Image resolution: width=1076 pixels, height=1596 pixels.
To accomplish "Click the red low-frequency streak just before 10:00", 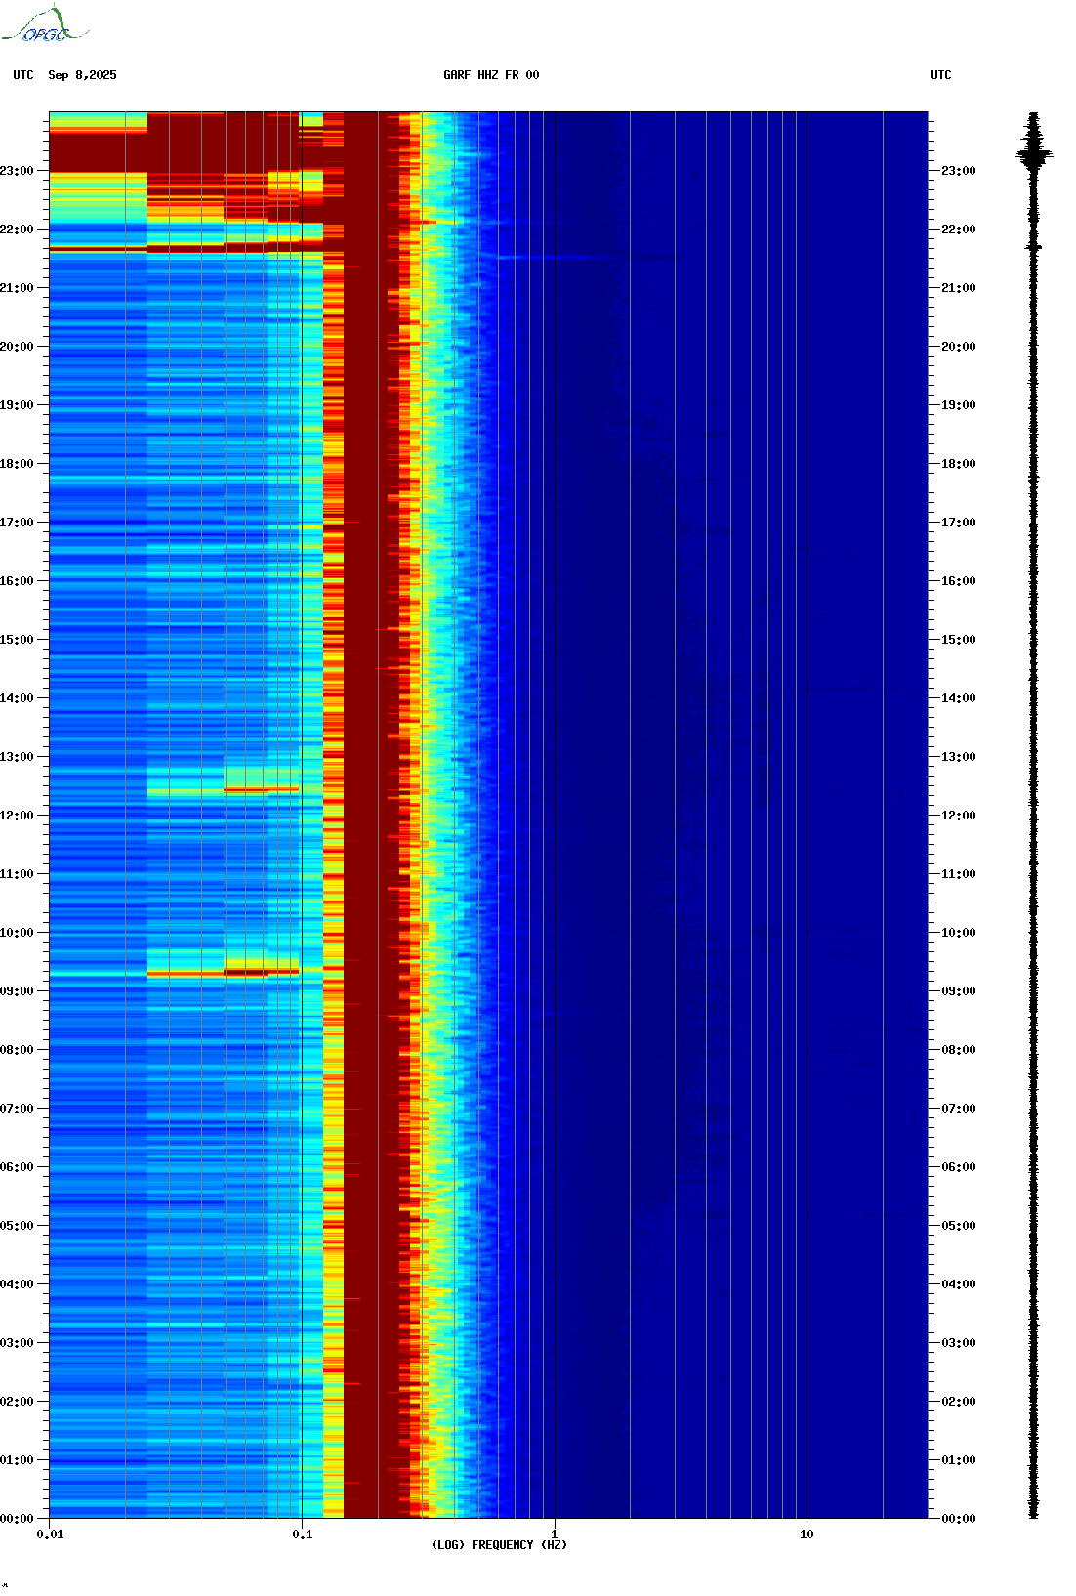I will 224,972.
